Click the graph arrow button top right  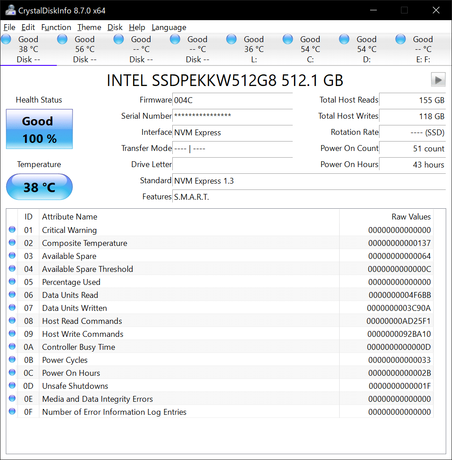tap(438, 79)
